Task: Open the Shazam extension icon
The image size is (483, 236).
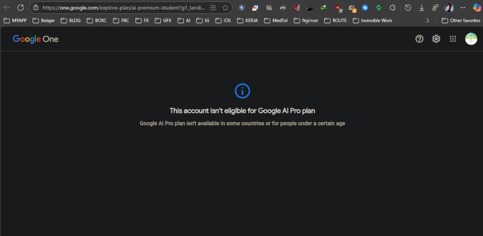Action: (365, 8)
